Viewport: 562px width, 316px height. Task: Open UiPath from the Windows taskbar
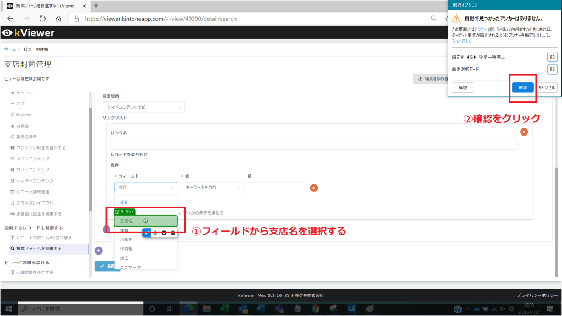coord(352,308)
